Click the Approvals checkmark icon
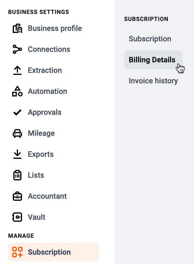Screen dimensions: 194x264 (17, 112)
